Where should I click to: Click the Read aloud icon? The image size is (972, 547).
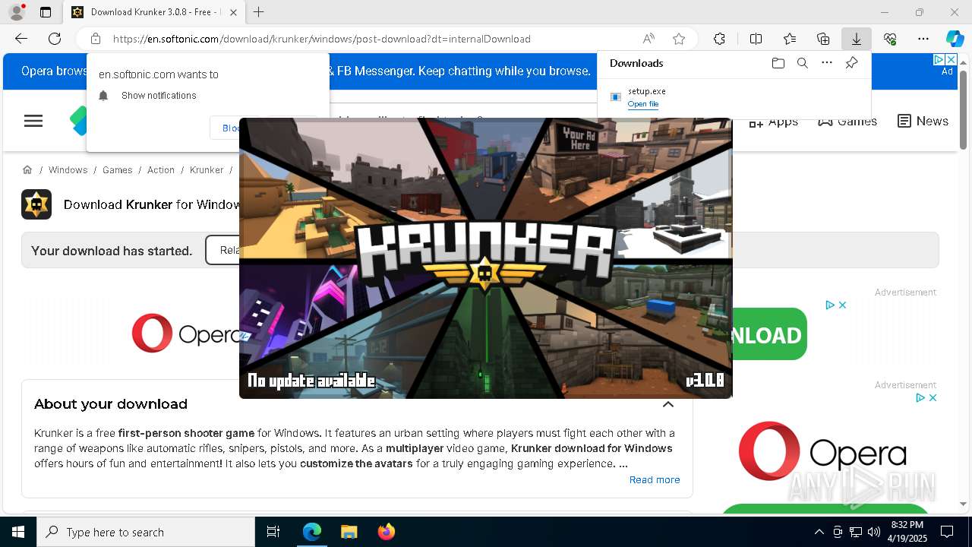pyautogui.click(x=649, y=39)
